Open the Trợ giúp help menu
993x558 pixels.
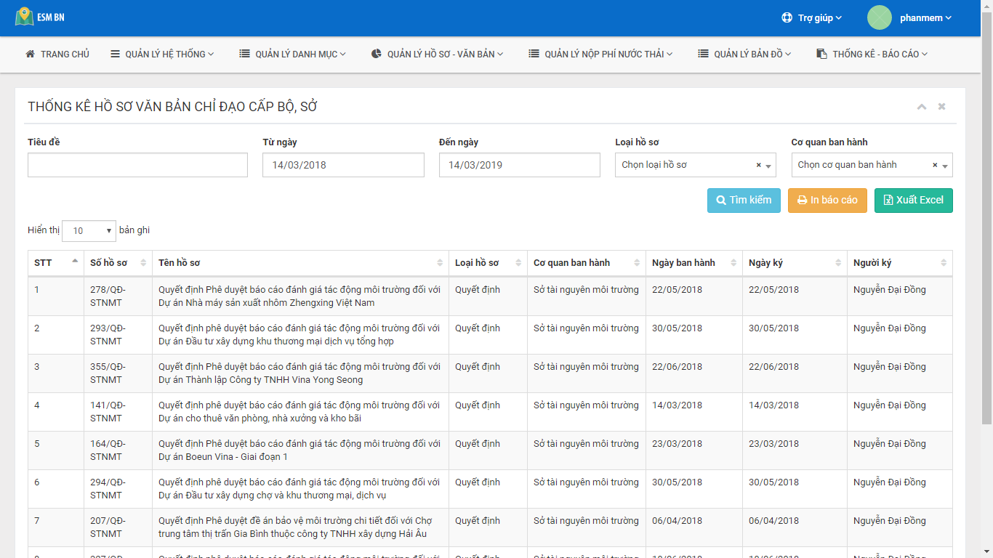(811, 17)
